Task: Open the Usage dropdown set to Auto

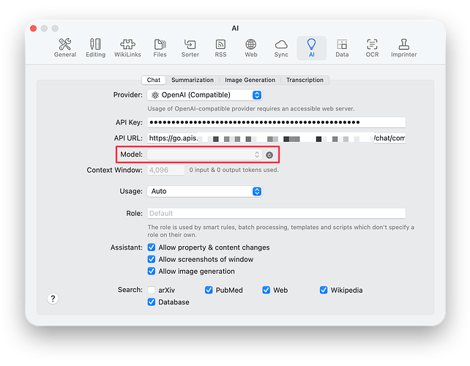Action: [205, 191]
